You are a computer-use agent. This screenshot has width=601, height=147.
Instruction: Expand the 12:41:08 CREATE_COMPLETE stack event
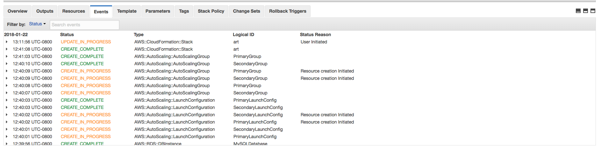click(7, 49)
